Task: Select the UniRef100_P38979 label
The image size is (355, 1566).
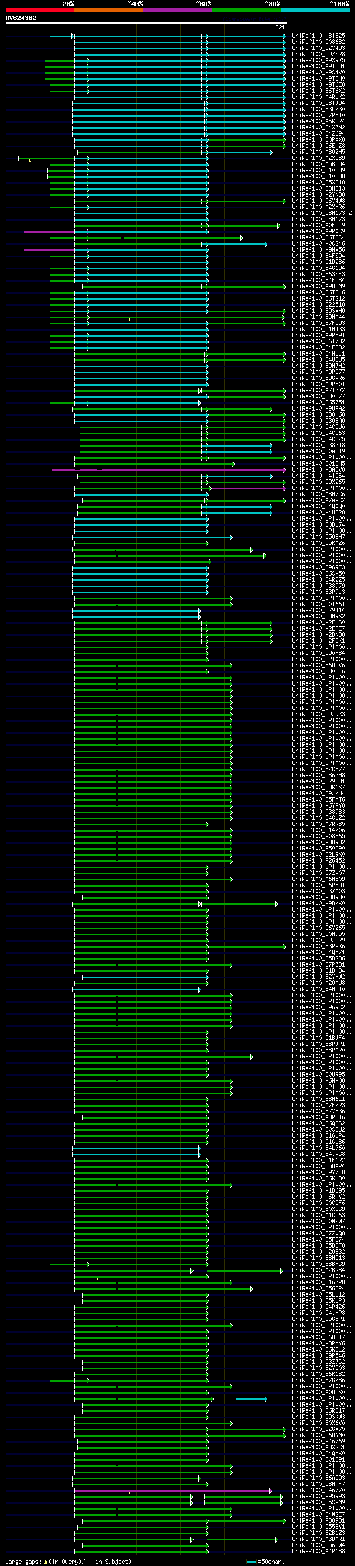Action: coord(318,586)
